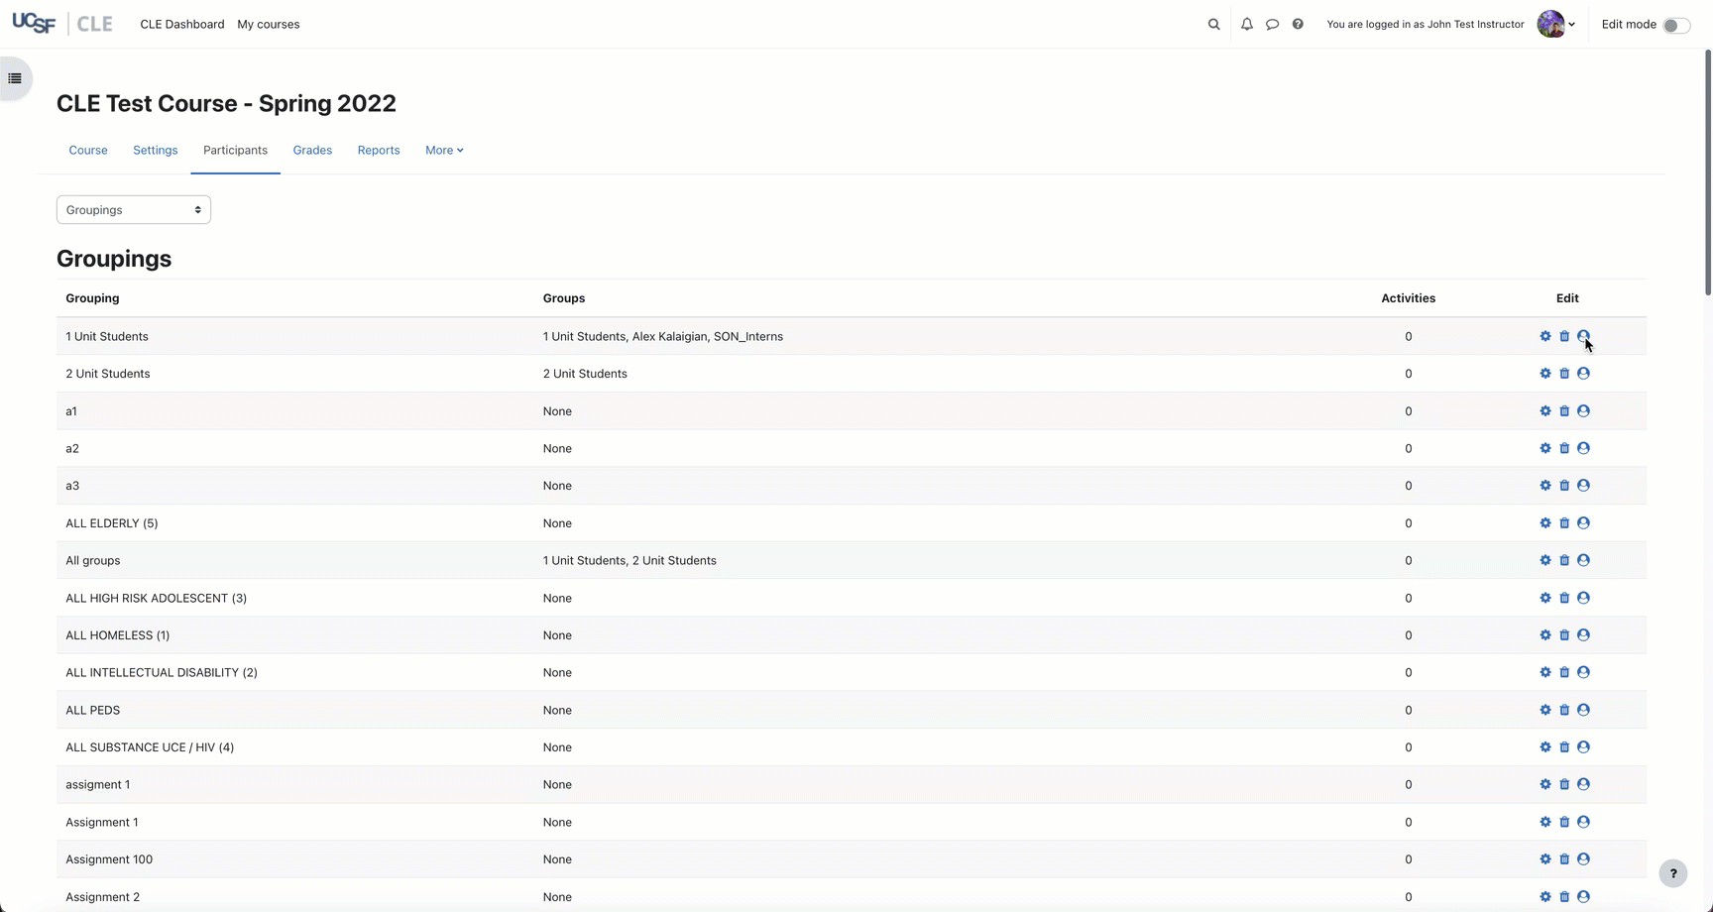Open the Grades tab
1713x912 pixels.
pyautogui.click(x=312, y=151)
